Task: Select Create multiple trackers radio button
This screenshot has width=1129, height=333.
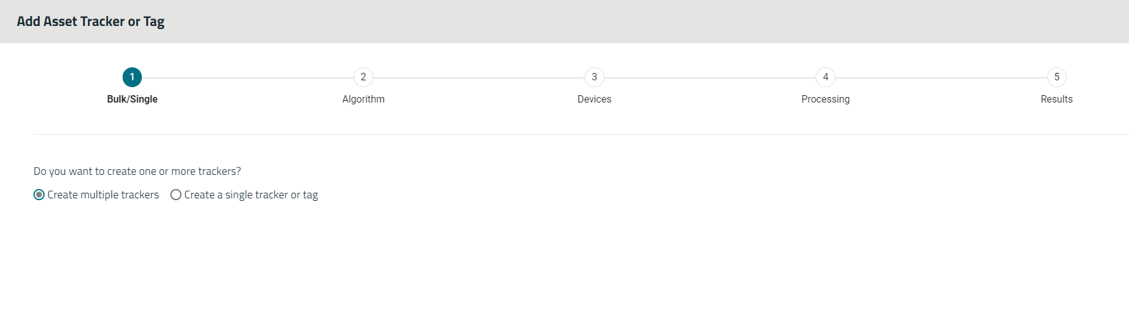Action: pos(39,195)
